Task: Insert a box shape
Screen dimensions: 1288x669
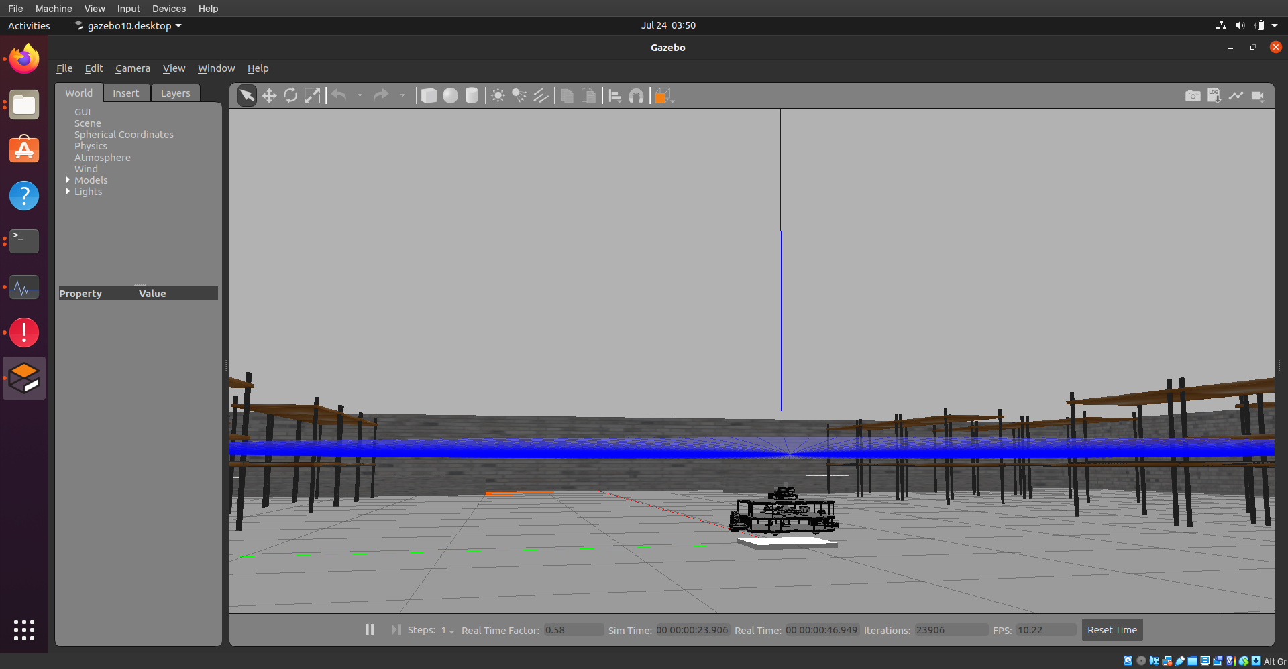Action: click(429, 96)
